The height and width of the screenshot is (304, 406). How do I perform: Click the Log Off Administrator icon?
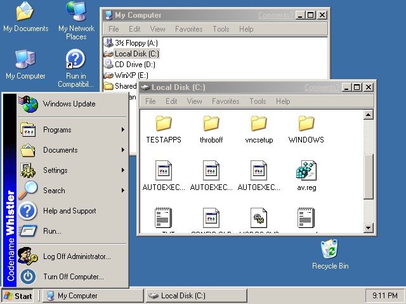(x=28, y=256)
